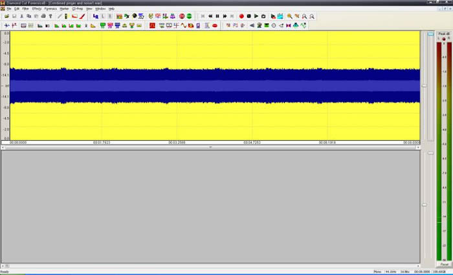
Task: Open the CD-Prep menu
Action: click(x=78, y=9)
